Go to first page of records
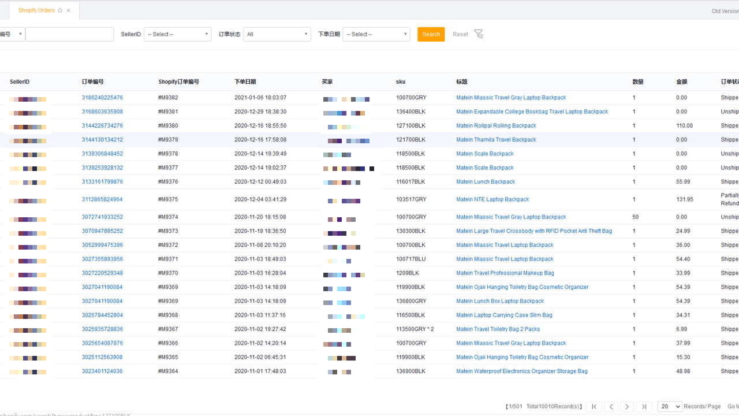This screenshot has height=416, width=739. [x=594, y=407]
